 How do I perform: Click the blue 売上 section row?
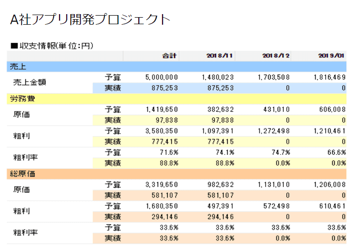tap(177, 67)
